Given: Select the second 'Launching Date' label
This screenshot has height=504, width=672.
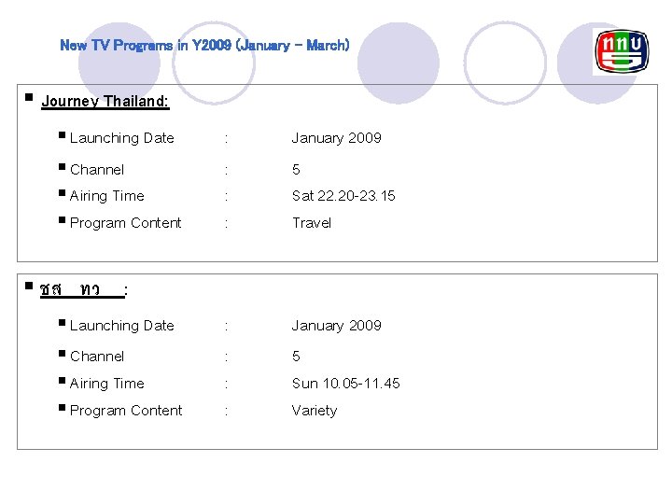Looking at the screenshot, I should (121, 326).
